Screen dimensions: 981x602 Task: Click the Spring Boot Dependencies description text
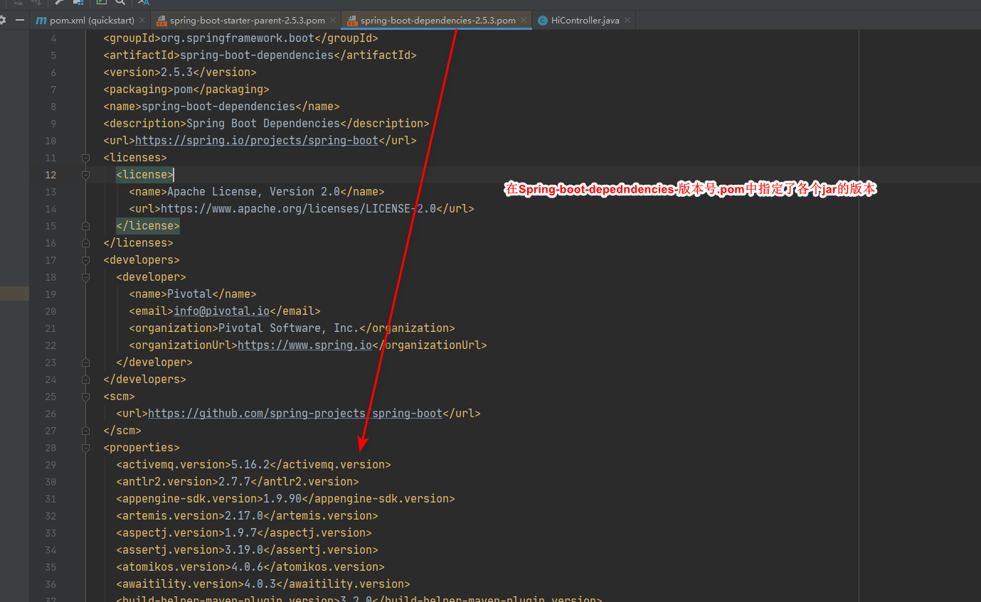(x=263, y=124)
